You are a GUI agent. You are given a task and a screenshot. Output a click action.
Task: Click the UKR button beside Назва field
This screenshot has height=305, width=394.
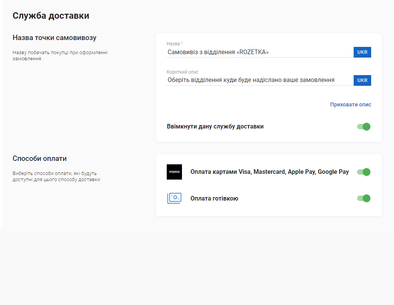tap(362, 52)
